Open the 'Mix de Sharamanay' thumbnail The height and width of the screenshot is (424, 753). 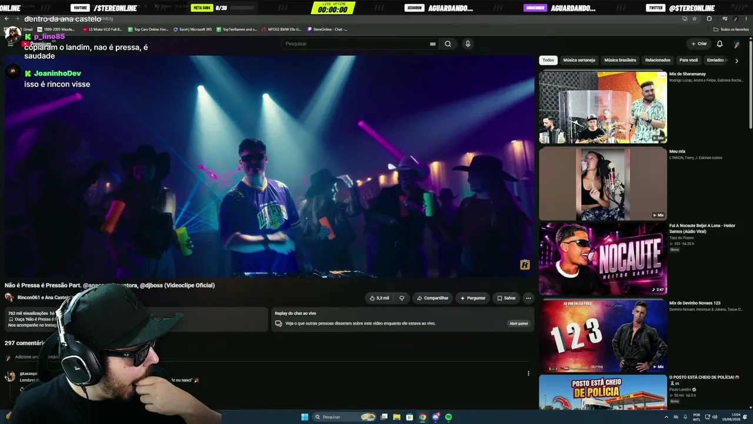(x=603, y=107)
